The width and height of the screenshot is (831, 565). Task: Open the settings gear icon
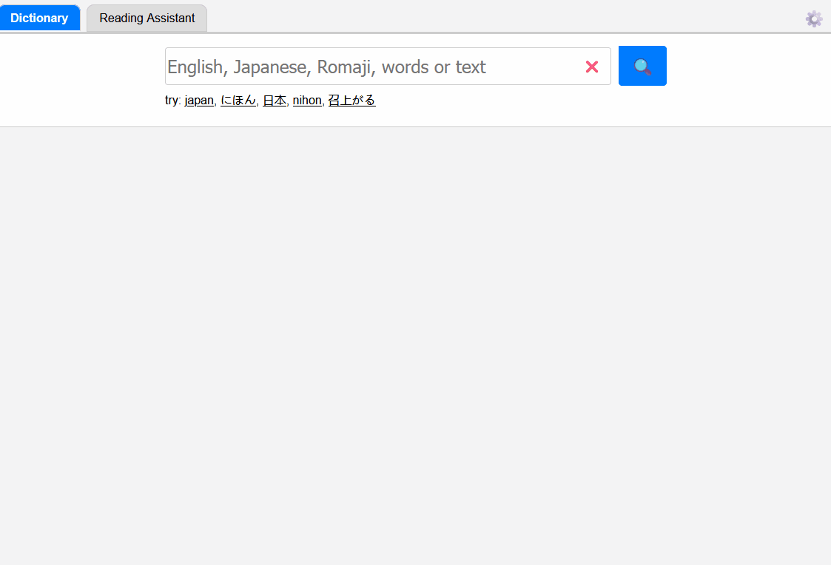(x=813, y=19)
